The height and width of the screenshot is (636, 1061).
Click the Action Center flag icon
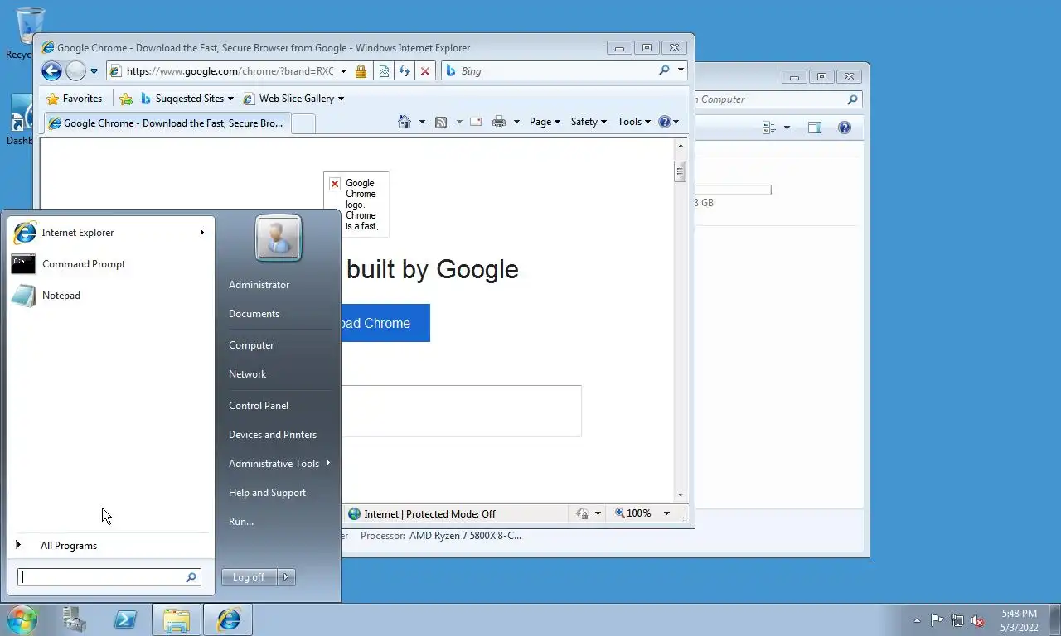[937, 620]
